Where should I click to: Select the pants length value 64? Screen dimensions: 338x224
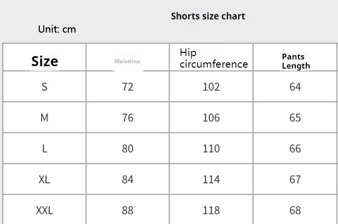295,87
